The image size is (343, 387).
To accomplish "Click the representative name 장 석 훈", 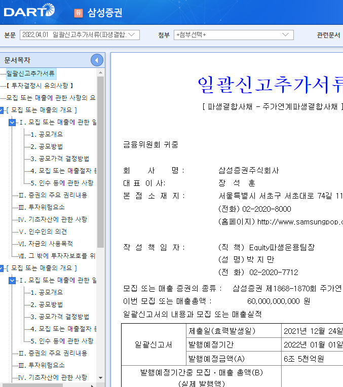I will point(237,183).
